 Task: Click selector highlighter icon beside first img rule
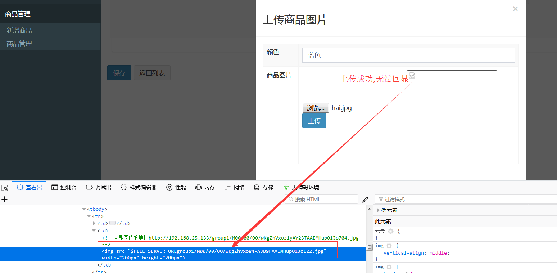[x=389, y=246]
